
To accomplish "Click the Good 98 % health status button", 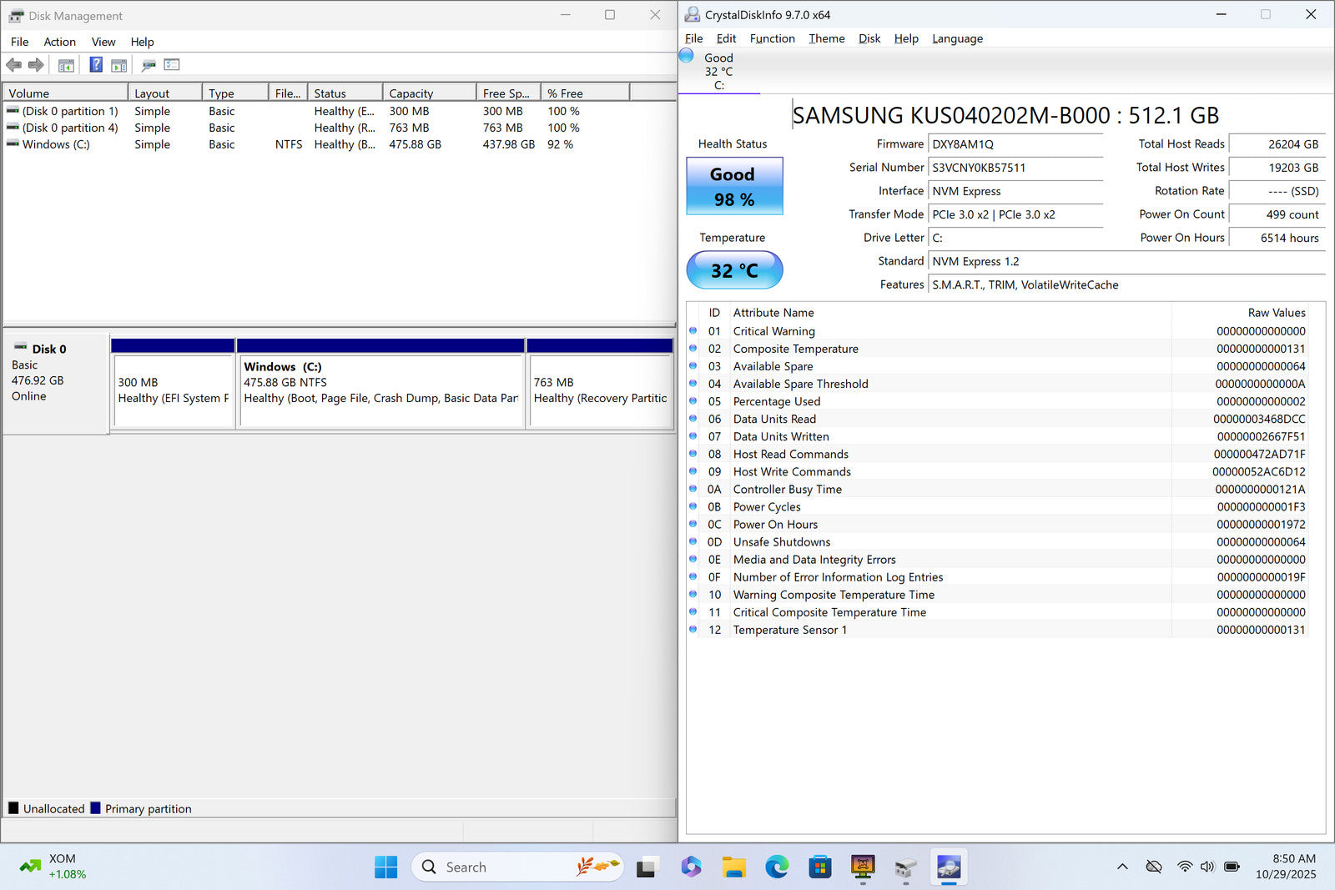I will (734, 186).
